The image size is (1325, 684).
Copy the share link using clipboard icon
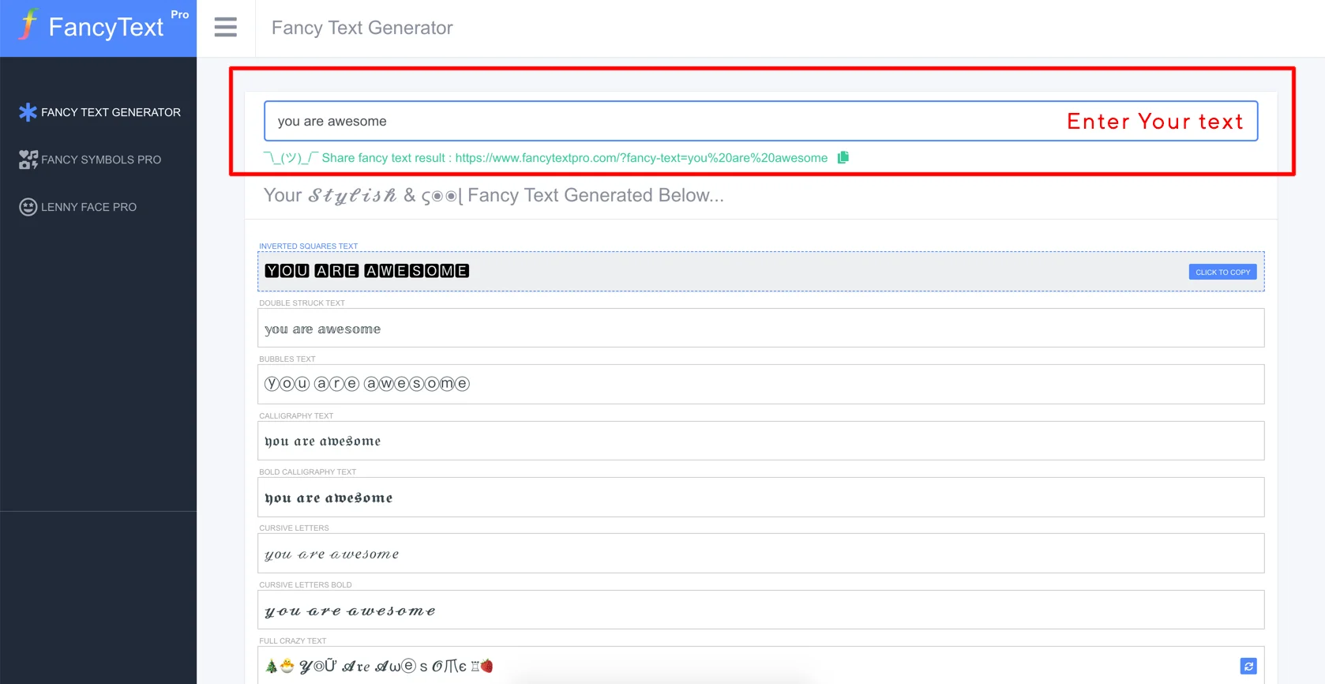[843, 157]
